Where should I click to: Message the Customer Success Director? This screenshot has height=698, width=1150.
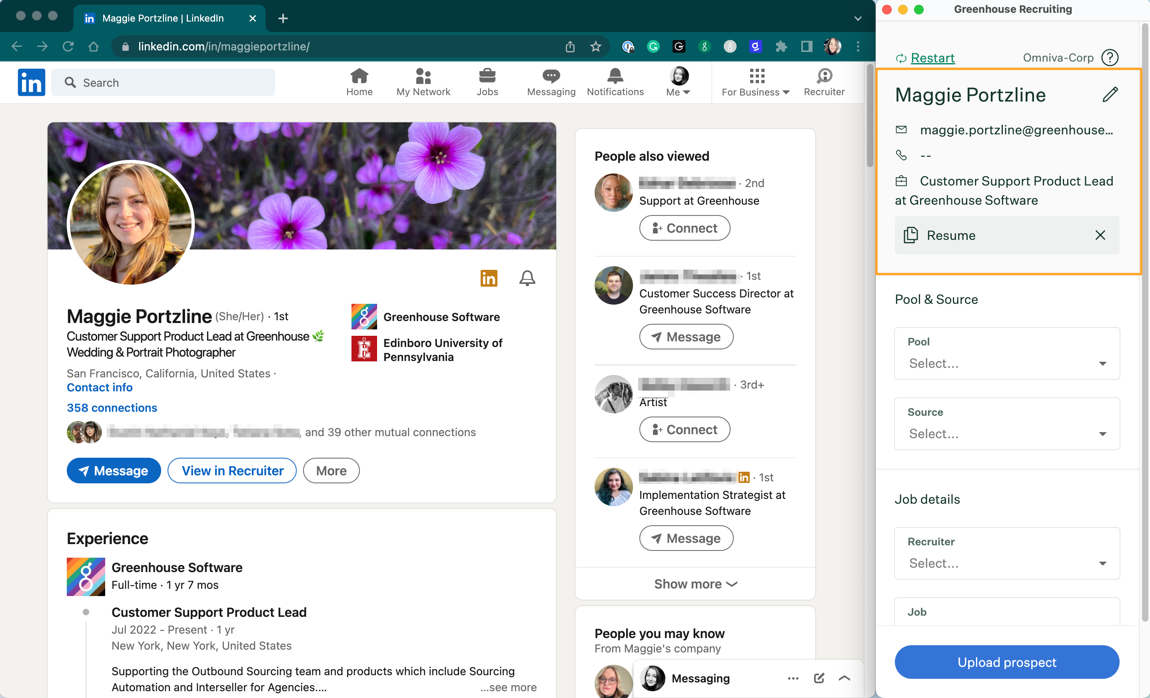(686, 336)
